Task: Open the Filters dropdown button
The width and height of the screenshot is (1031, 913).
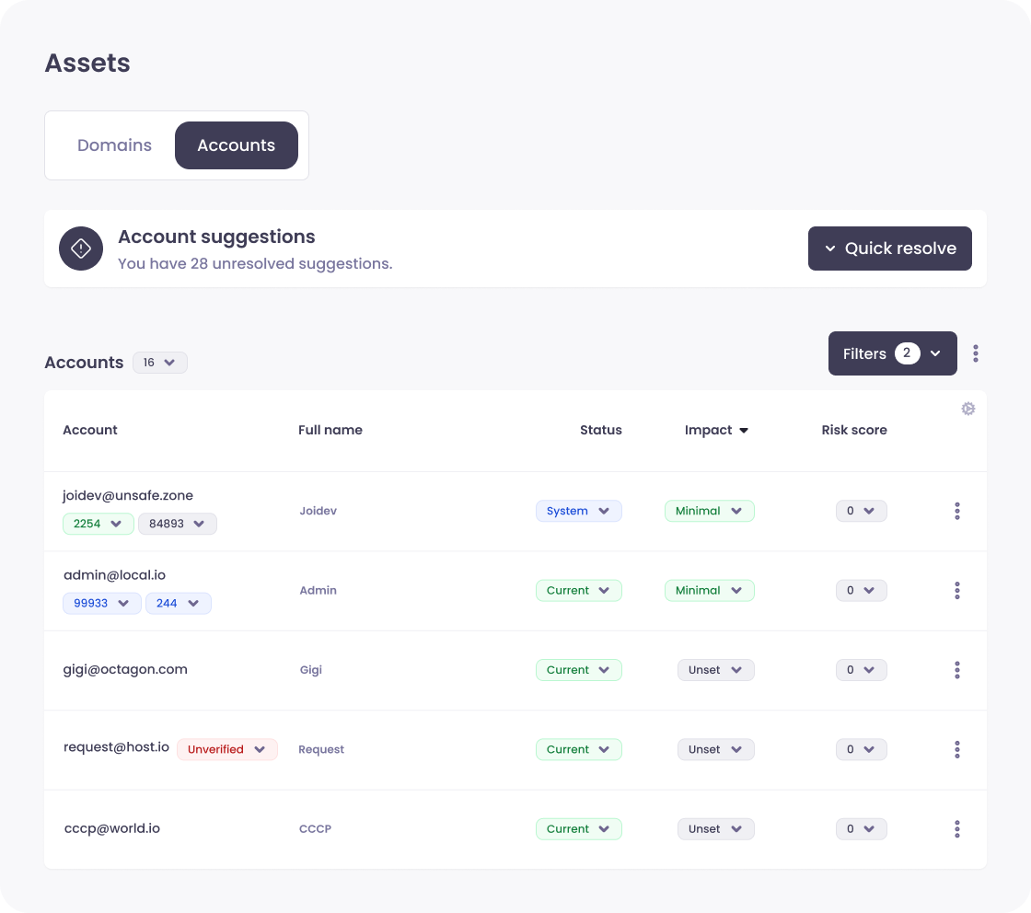Action: (892, 353)
